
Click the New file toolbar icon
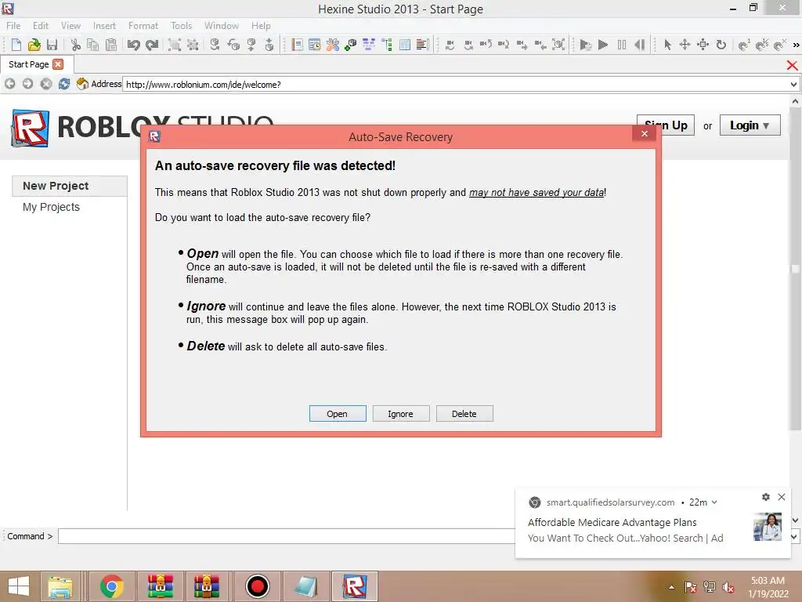tap(16, 45)
